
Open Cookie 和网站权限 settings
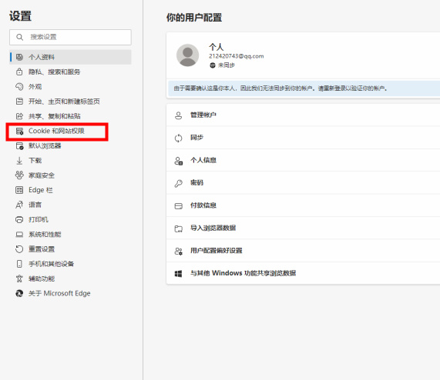57,131
